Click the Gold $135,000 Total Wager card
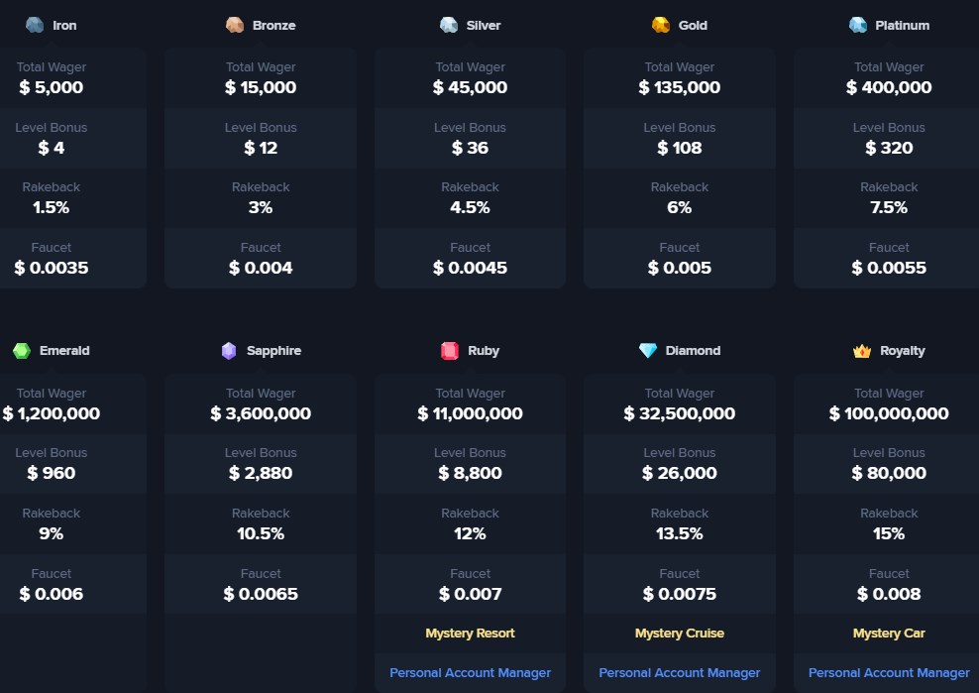 click(x=680, y=78)
